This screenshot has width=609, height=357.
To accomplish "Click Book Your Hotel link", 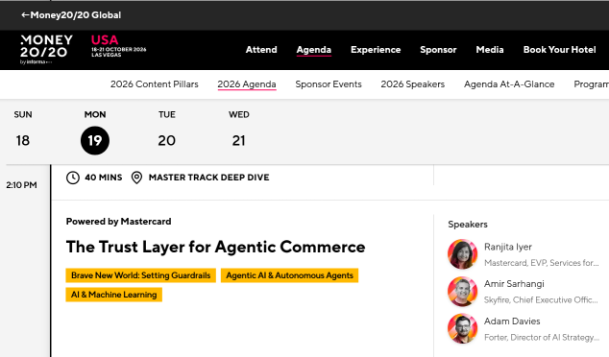I will coord(559,50).
